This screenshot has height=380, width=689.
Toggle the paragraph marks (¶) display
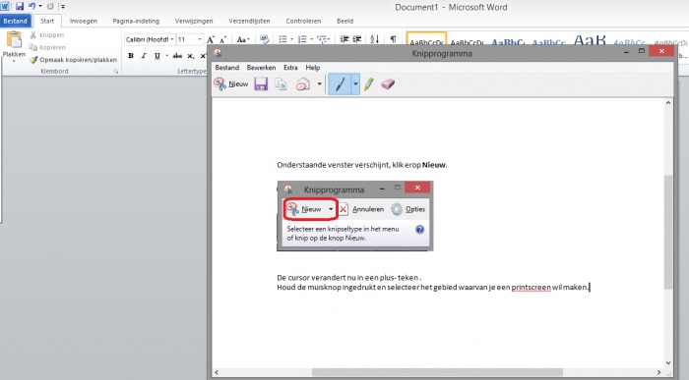point(394,39)
